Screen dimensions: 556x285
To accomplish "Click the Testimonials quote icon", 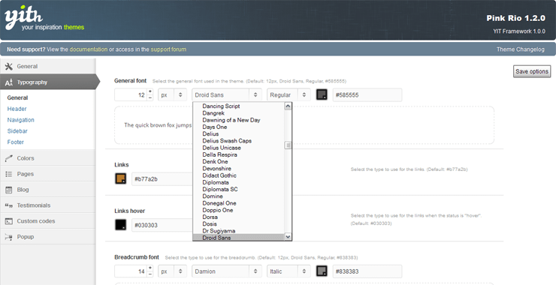I will [9, 205].
